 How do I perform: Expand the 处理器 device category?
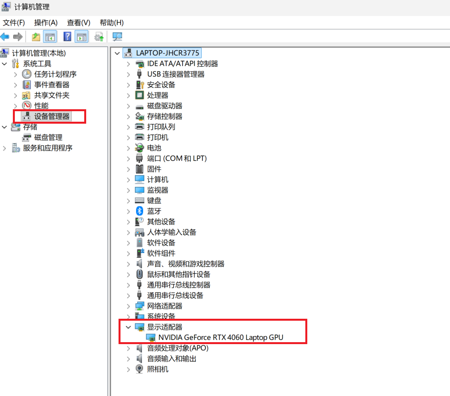(128, 95)
